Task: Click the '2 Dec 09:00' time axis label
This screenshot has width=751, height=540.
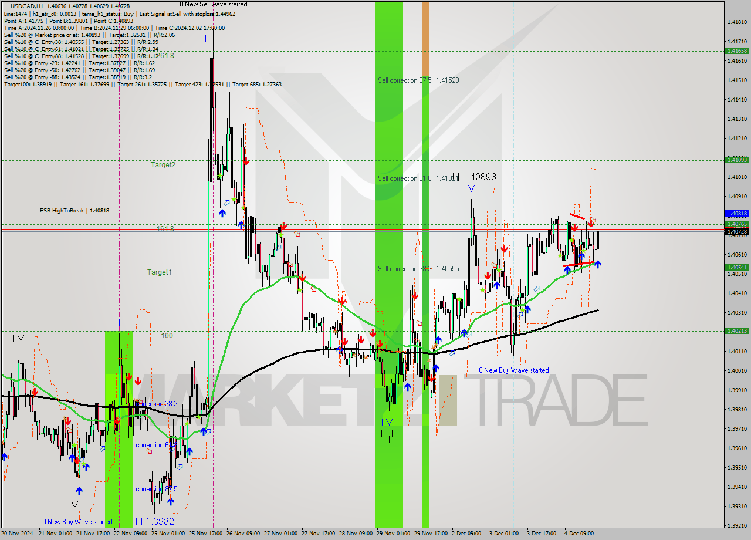Action: [x=467, y=534]
